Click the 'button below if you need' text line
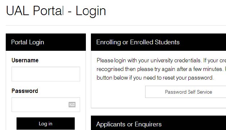226x130 pixels. (155, 78)
